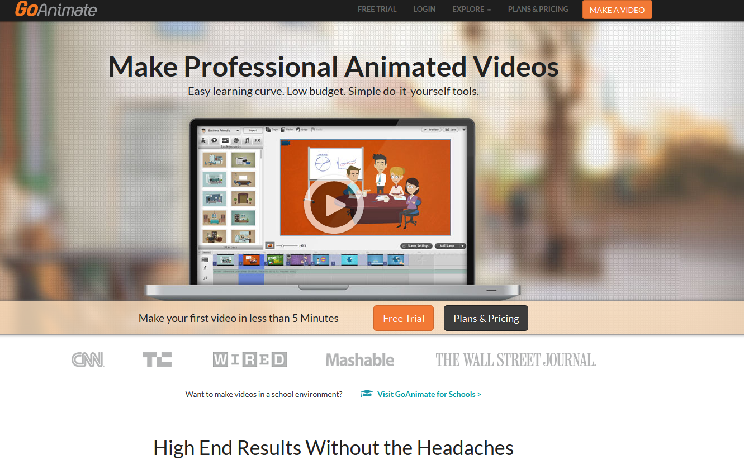Select the FX effects tab
Screen dimensions: 744x469
pos(257,140)
